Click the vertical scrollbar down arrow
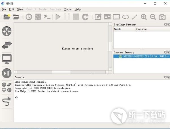170x129 pixels. tap(110, 69)
